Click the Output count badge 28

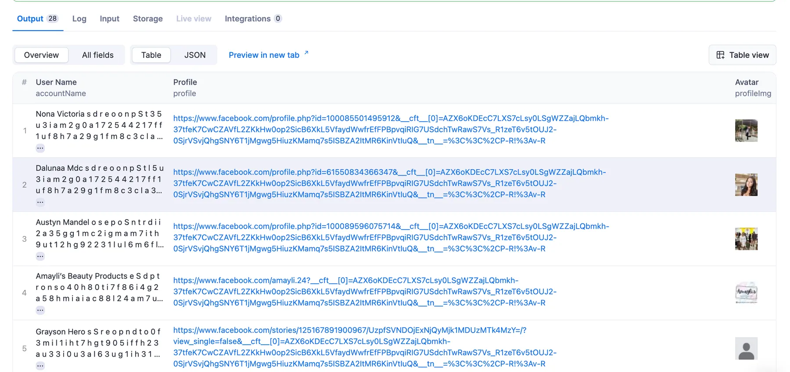pyautogui.click(x=52, y=18)
